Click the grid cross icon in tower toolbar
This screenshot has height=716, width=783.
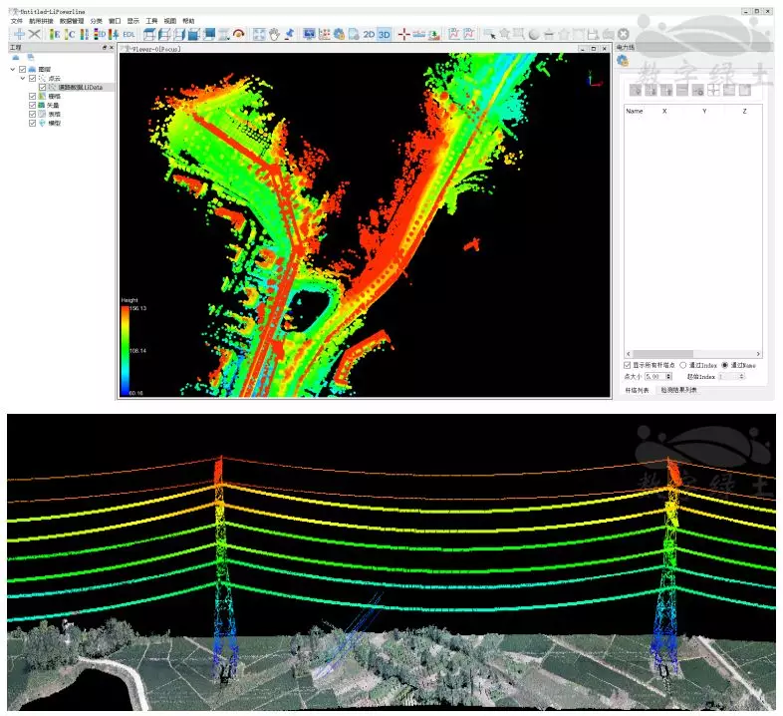[713, 90]
